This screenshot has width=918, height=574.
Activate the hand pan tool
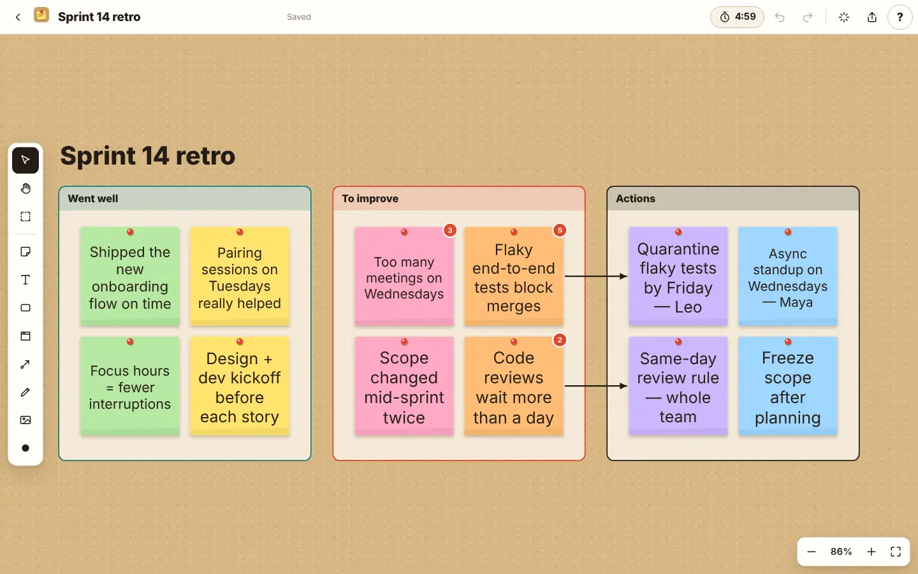click(x=25, y=188)
